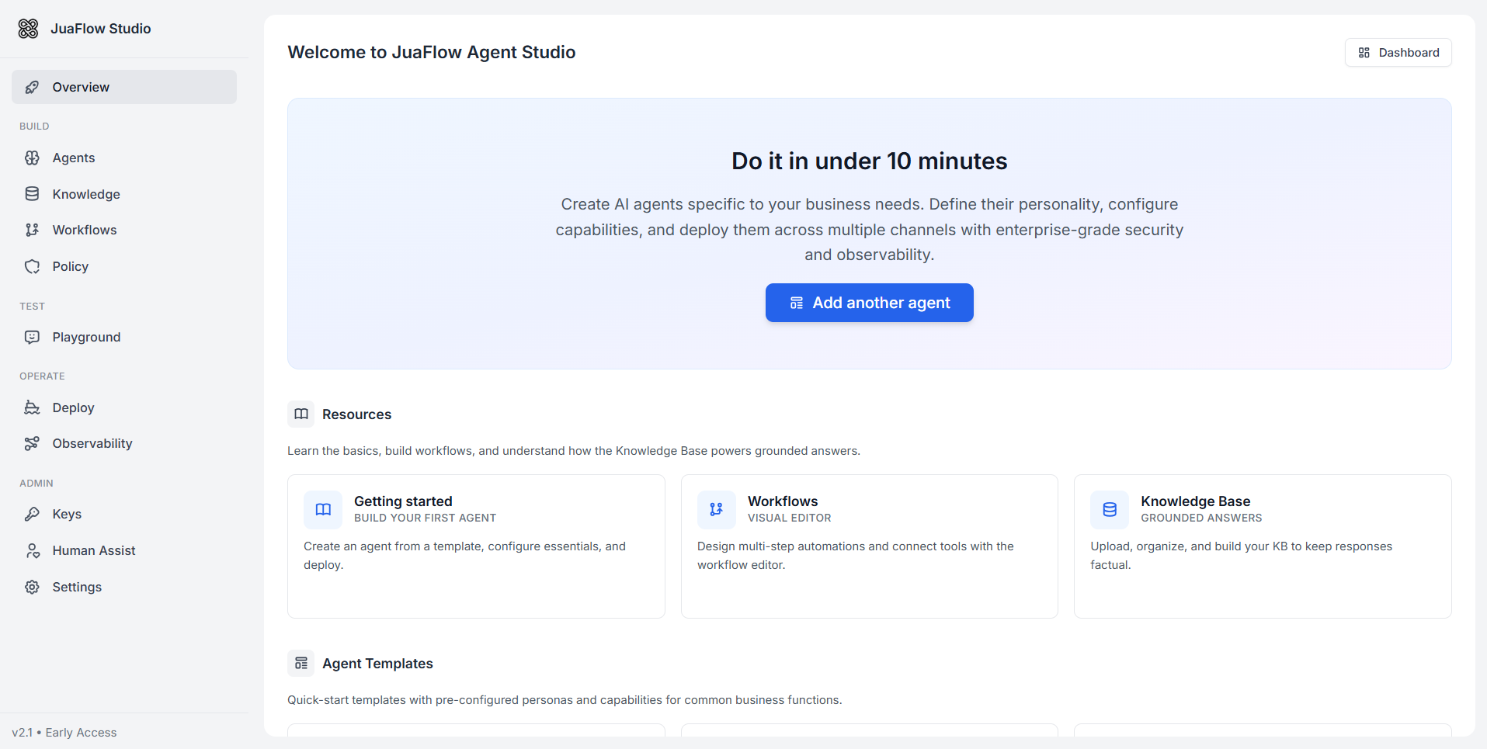Open the Human Assist sidebar entry
The image size is (1487, 749).
pos(94,550)
